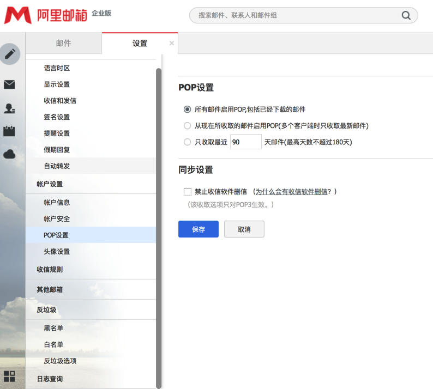Select the 设置 tab
The width and height of the screenshot is (433, 389).
pos(140,44)
